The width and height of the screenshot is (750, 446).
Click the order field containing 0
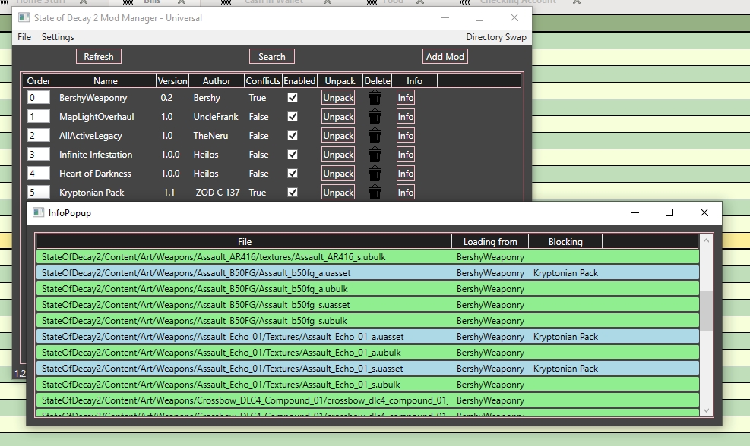(x=38, y=97)
